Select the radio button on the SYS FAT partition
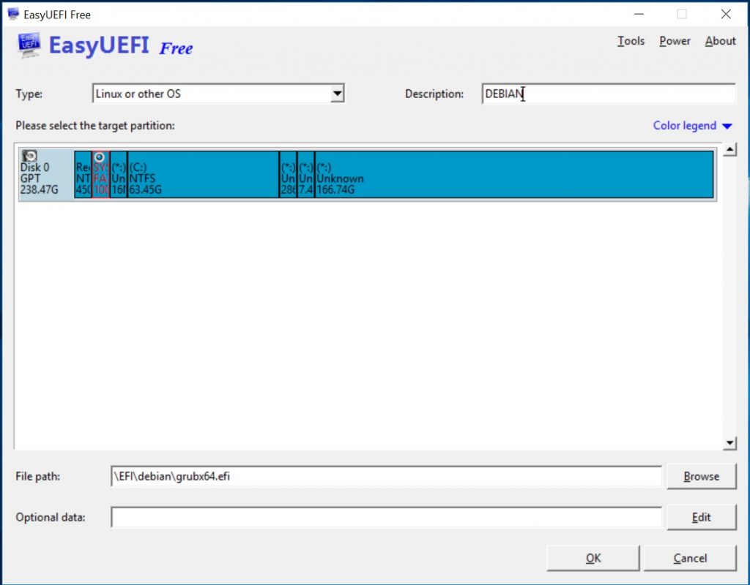Image resolution: width=750 pixels, height=585 pixels. pos(100,157)
